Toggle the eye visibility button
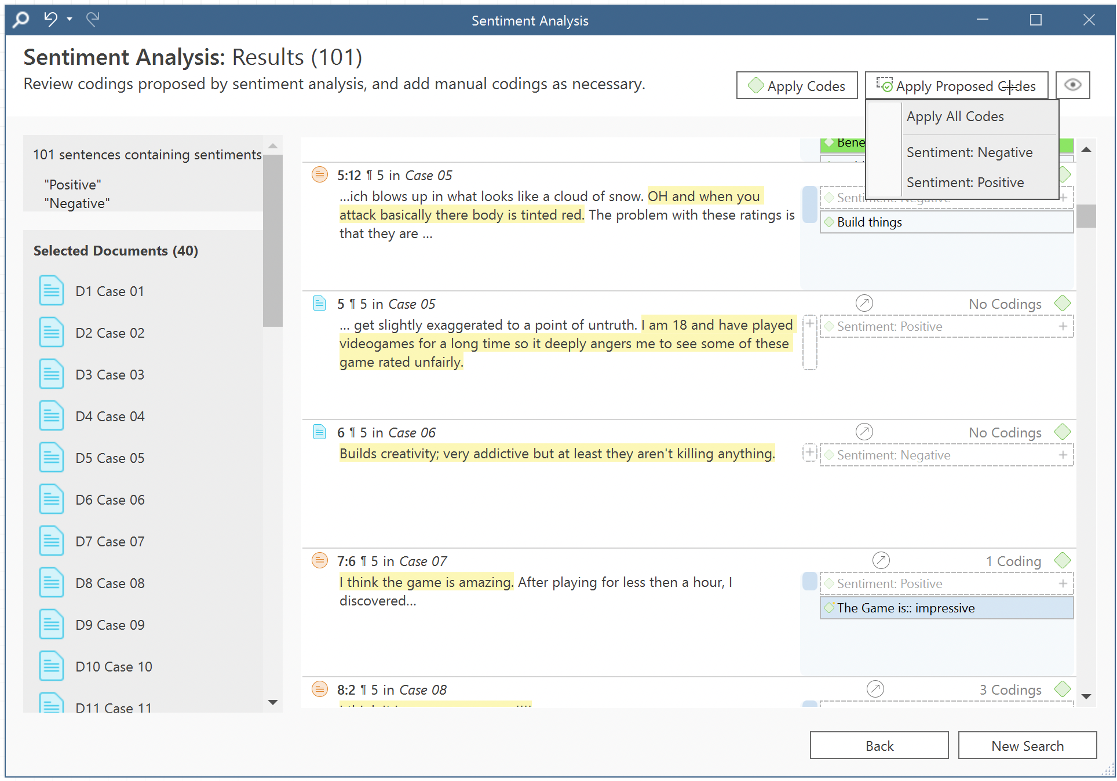This screenshot has height=781, width=1117. point(1072,85)
